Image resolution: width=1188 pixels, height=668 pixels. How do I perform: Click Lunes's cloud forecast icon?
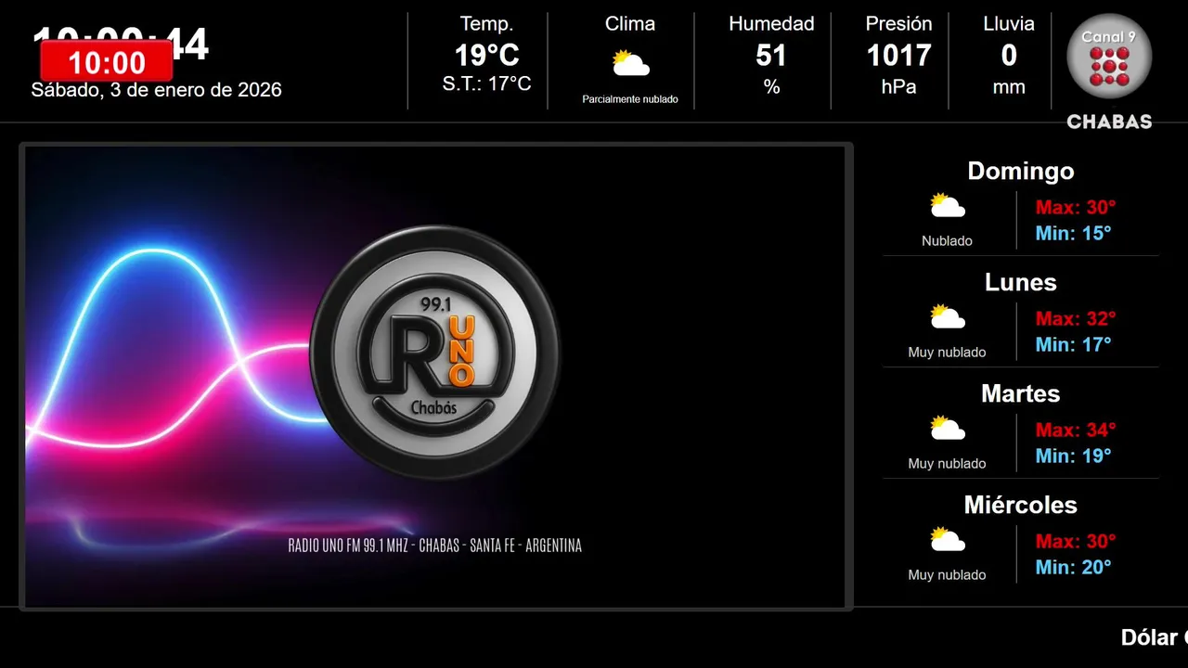tap(948, 317)
